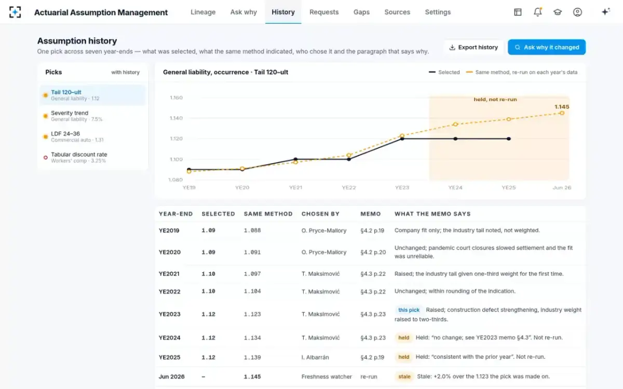Screen dimensions: 623x389
Task: Click the Same method legend entry
Action: click(x=522, y=73)
